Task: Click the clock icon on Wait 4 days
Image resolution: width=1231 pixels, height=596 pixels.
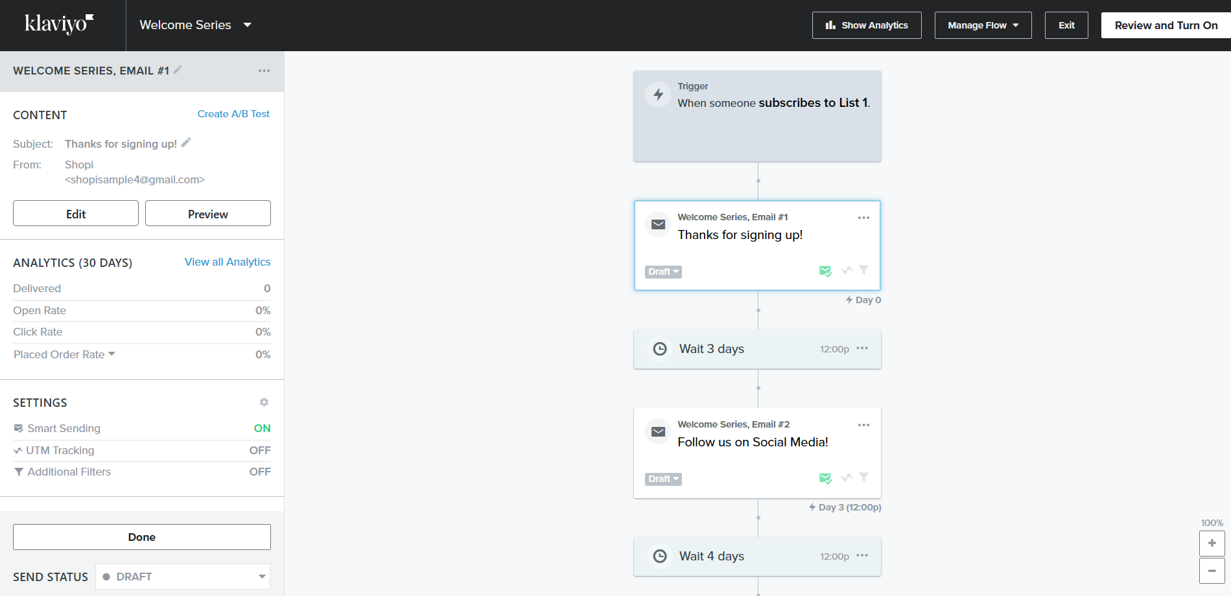Action: coord(660,556)
